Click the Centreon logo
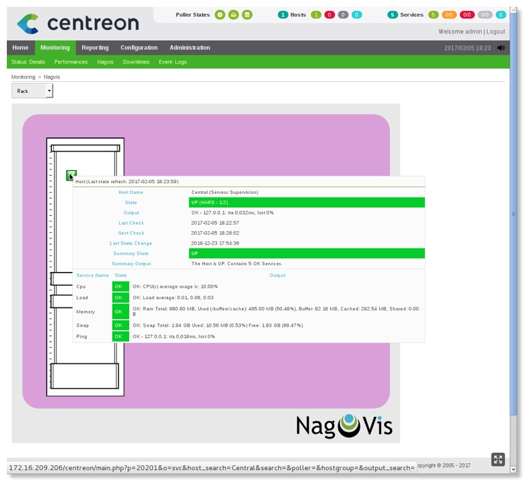Viewport: 524px width, 481px height. 78,23
